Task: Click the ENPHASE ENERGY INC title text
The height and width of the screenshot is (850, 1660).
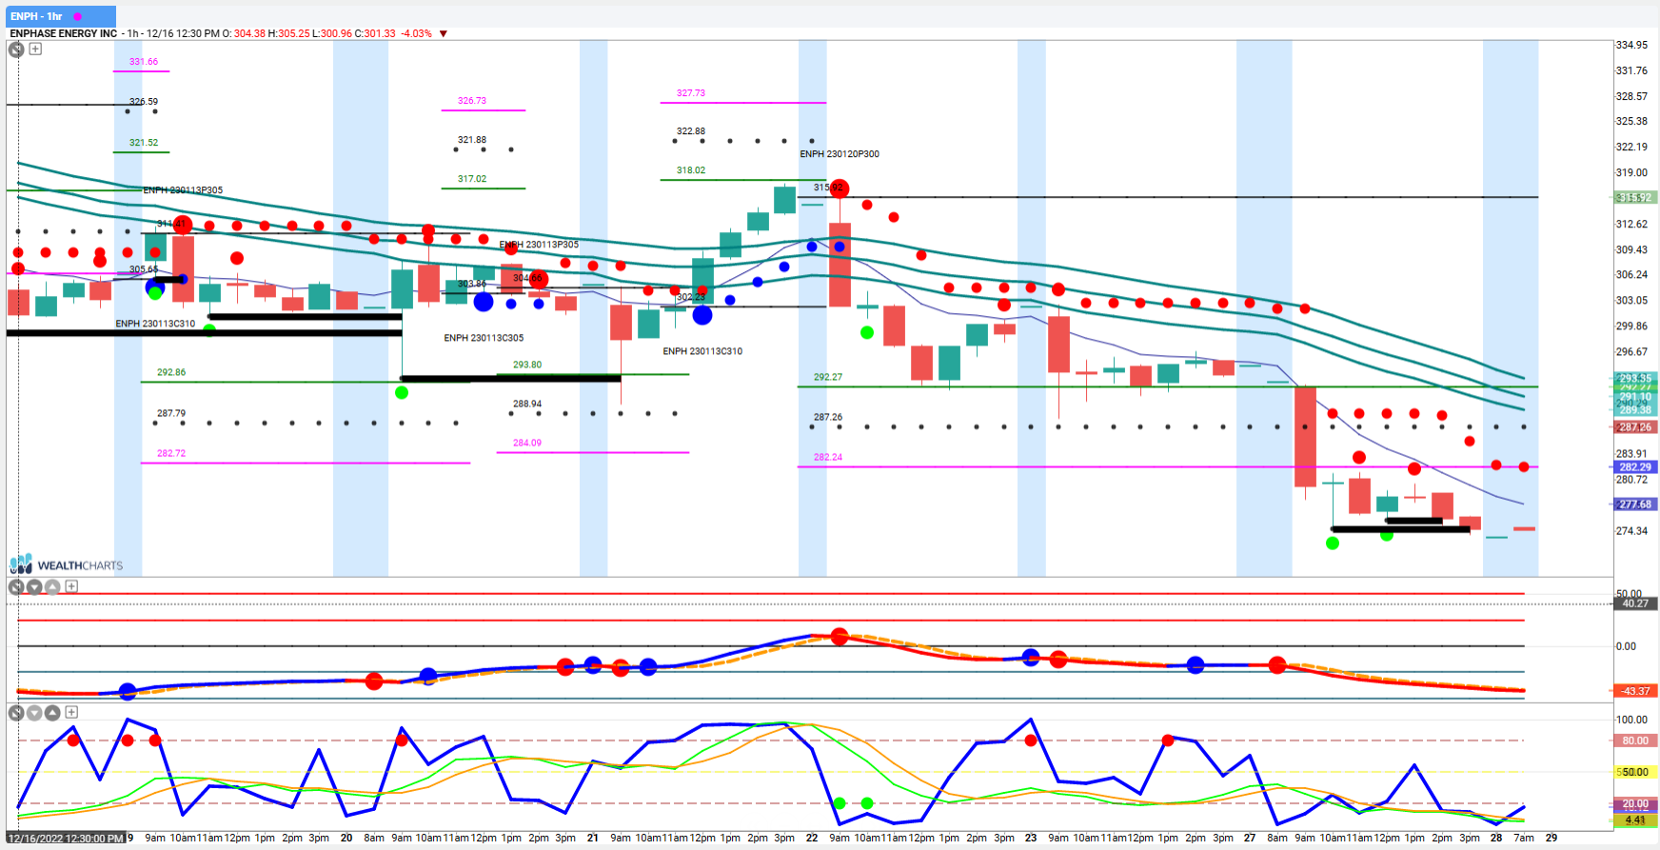Action: point(64,33)
